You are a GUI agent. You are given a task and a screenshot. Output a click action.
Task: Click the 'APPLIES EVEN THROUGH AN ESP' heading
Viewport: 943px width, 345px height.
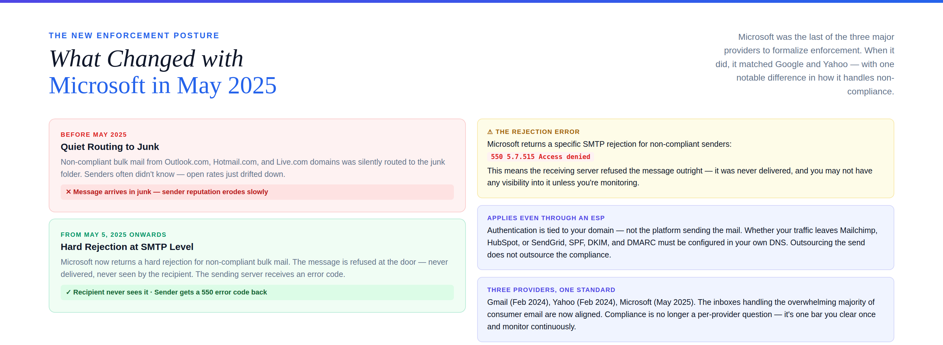coord(546,218)
